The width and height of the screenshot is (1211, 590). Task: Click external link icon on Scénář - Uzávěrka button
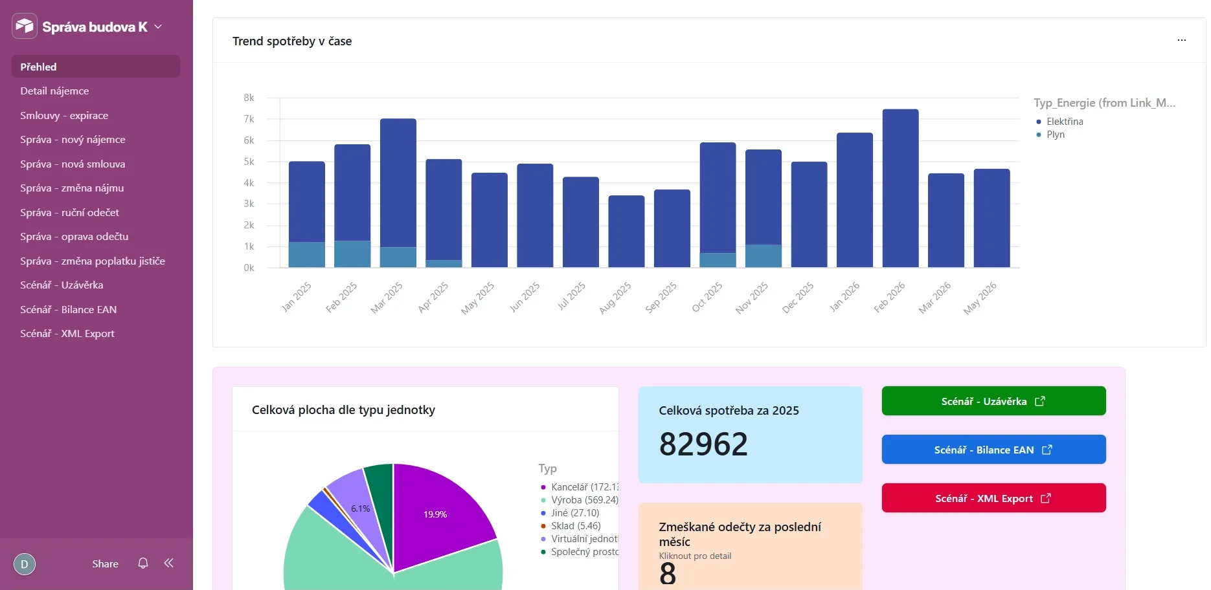point(1040,401)
